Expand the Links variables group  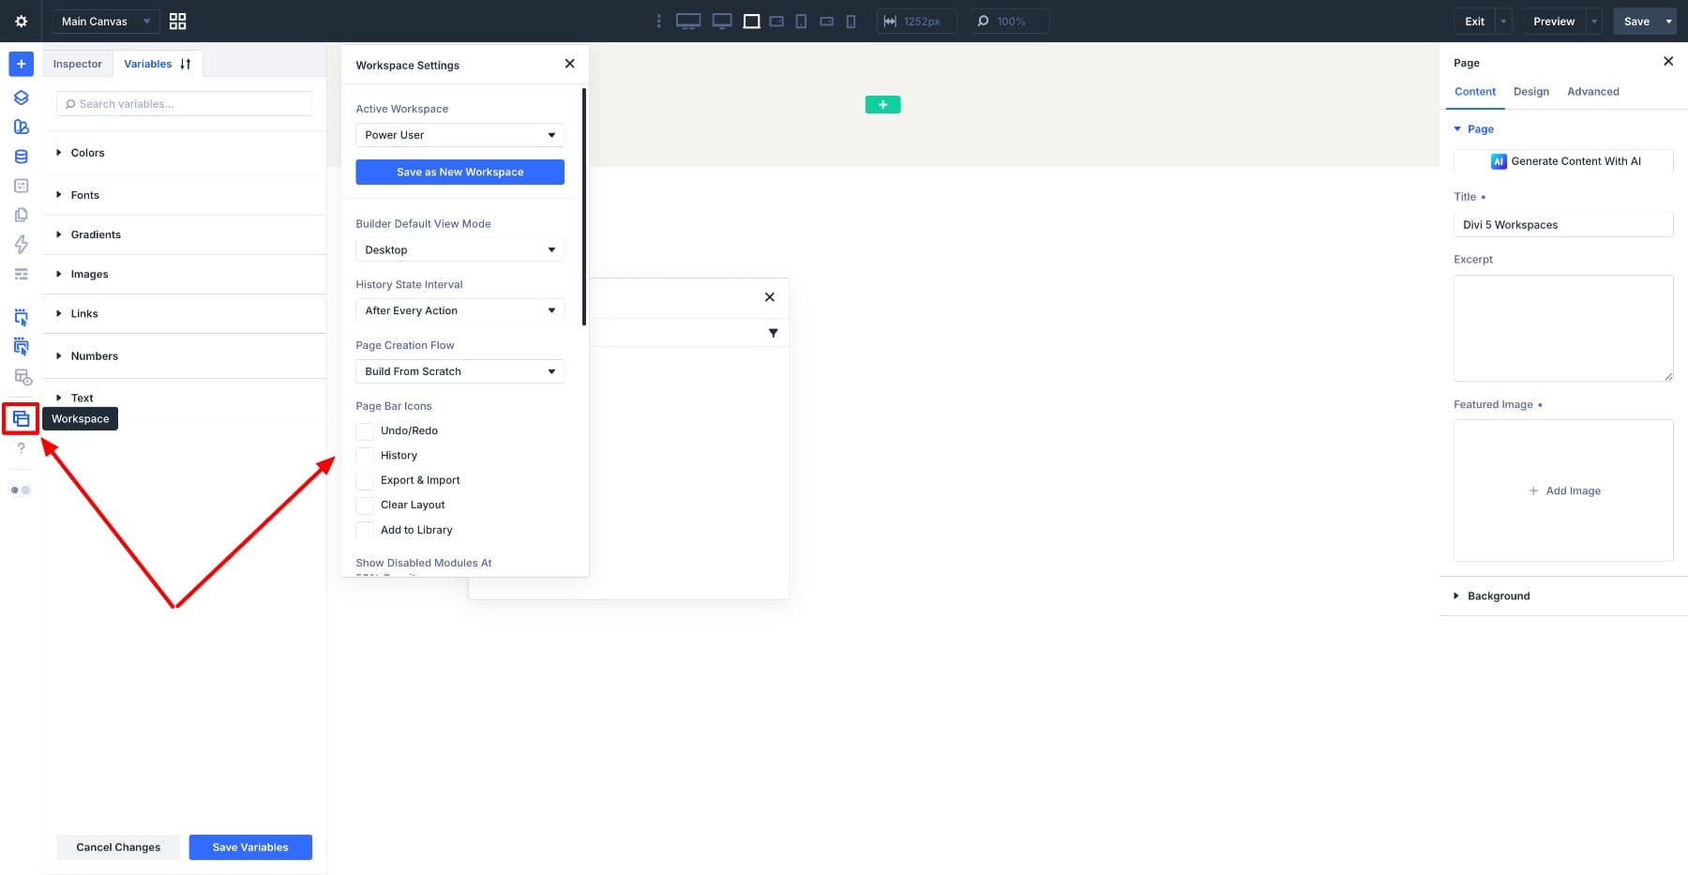point(184,313)
